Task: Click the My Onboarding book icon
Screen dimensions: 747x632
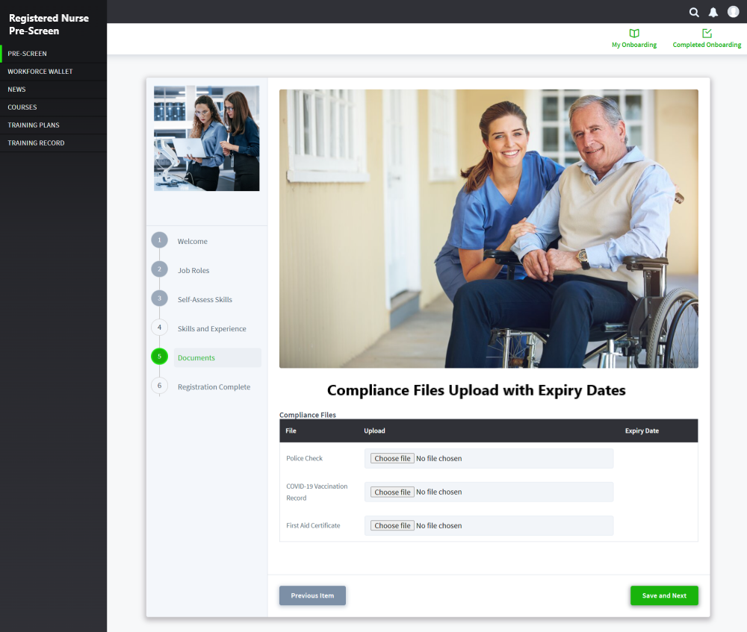Action: [x=634, y=34]
